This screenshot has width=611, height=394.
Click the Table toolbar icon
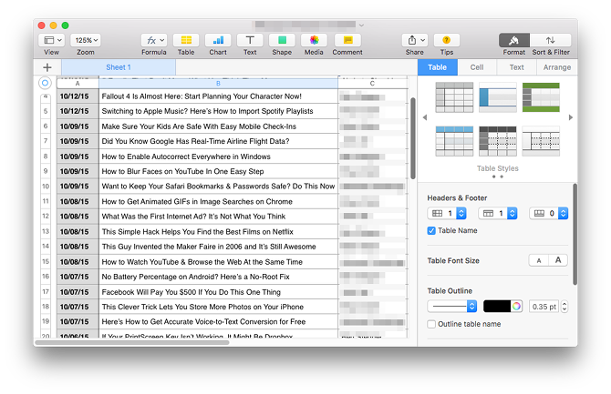[x=186, y=40]
